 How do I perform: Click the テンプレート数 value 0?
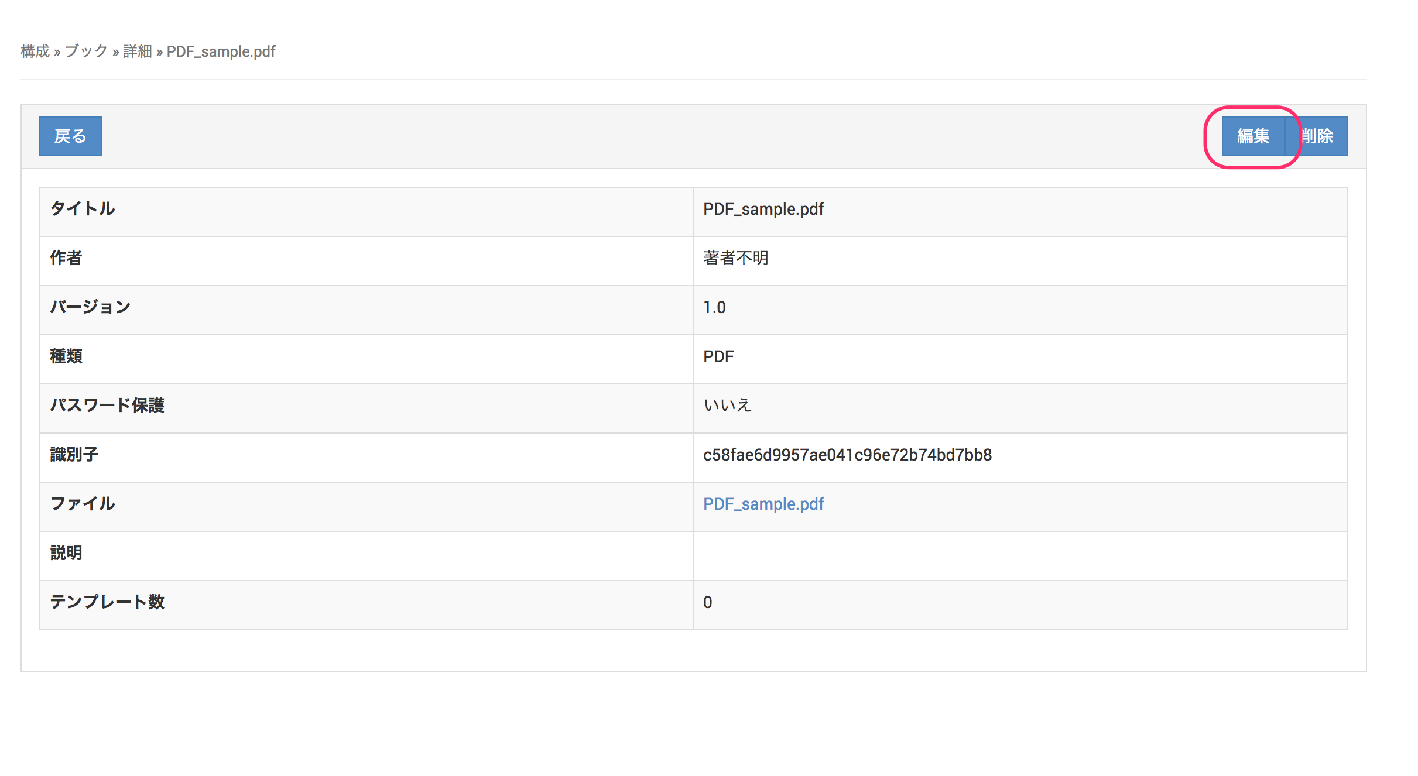tap(707, 602)
